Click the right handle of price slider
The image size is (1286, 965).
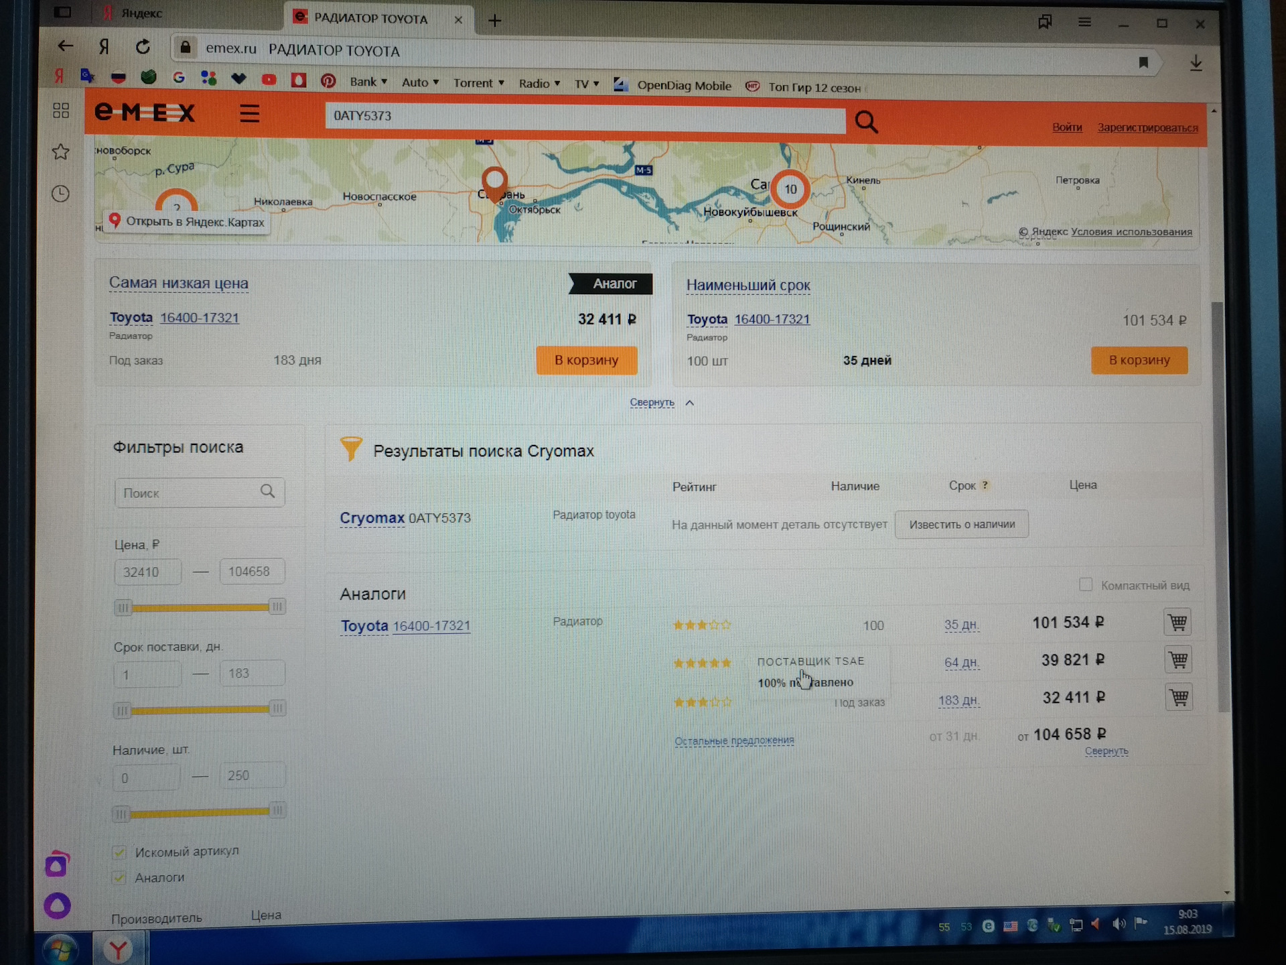(x=277, y=606)
